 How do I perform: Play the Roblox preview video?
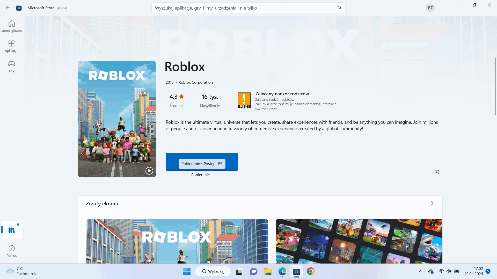coord(149,170)
